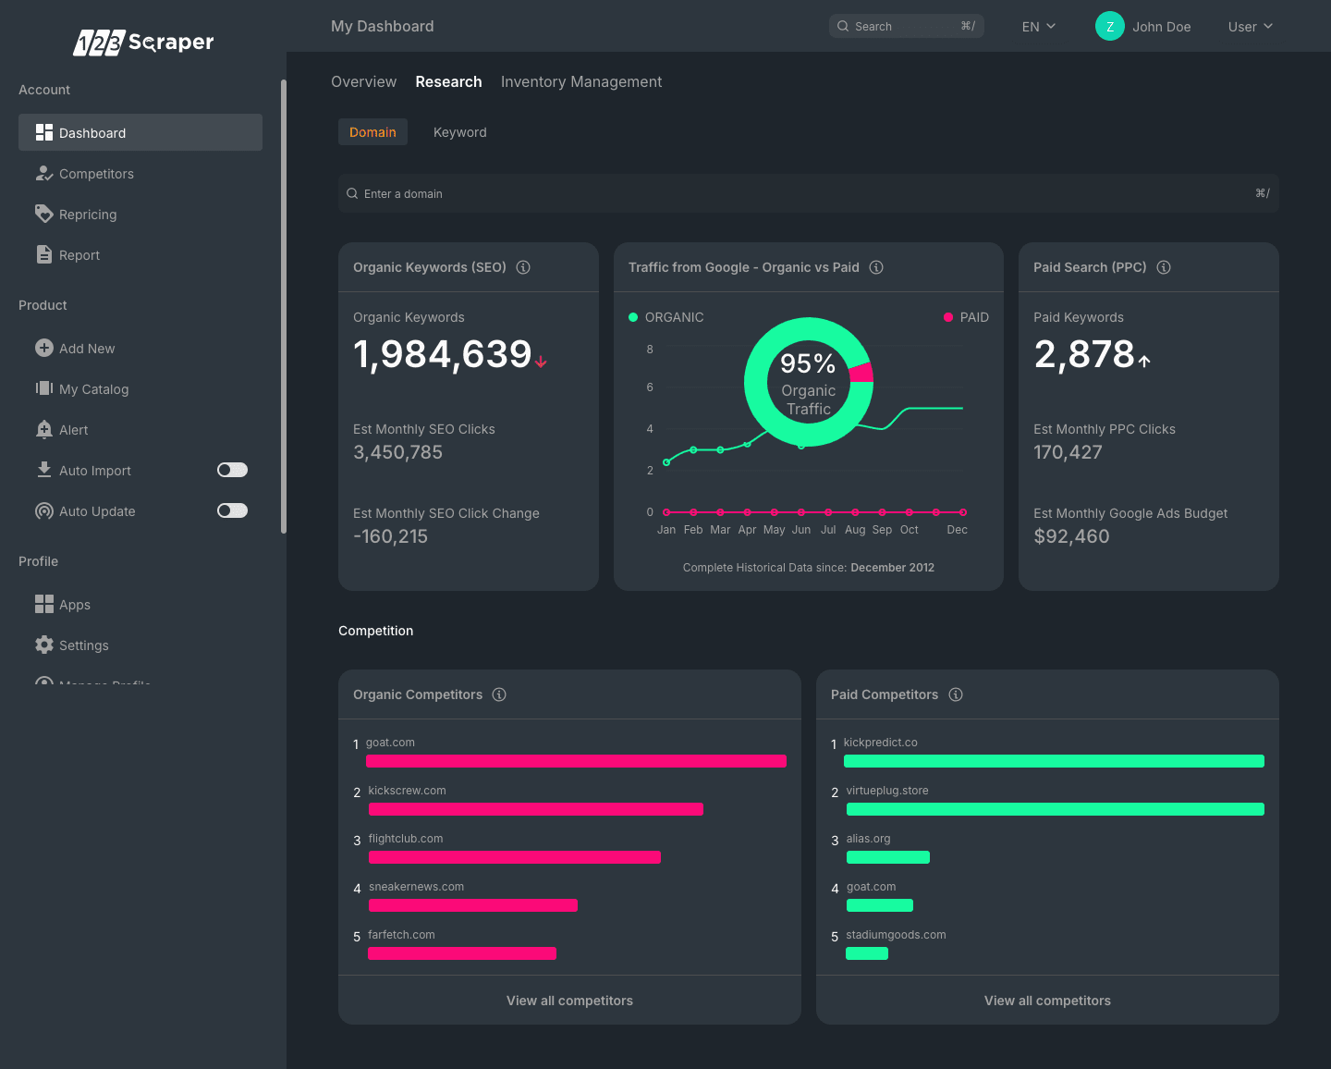Open the EN language dropdown

1037,26
